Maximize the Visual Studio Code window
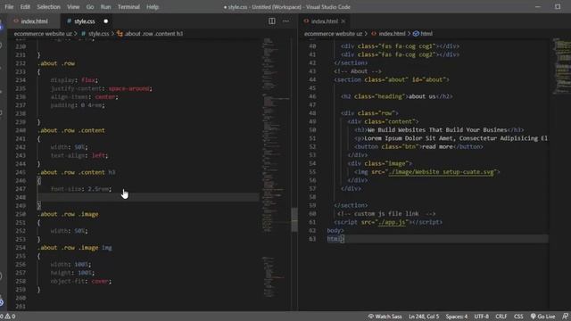 558,7
